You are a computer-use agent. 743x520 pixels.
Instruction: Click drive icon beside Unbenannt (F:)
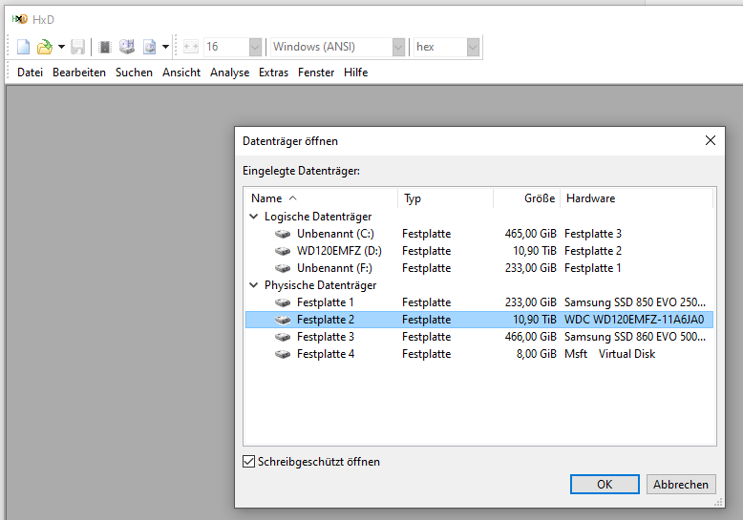(283, 268)
